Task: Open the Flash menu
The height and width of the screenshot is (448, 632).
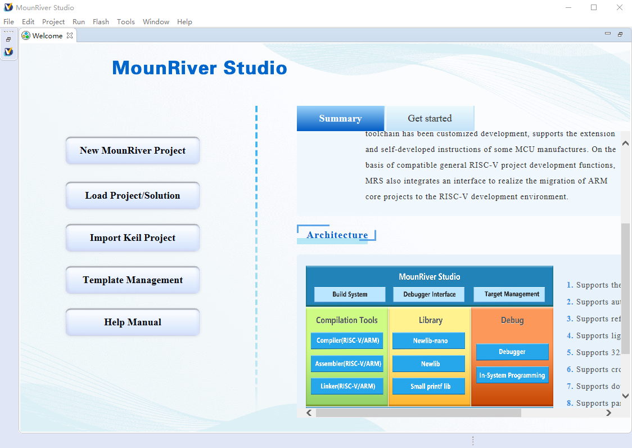Action: click(101, 22)
